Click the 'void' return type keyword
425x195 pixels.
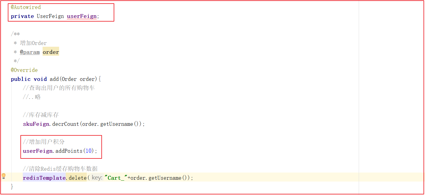[40, 79]
